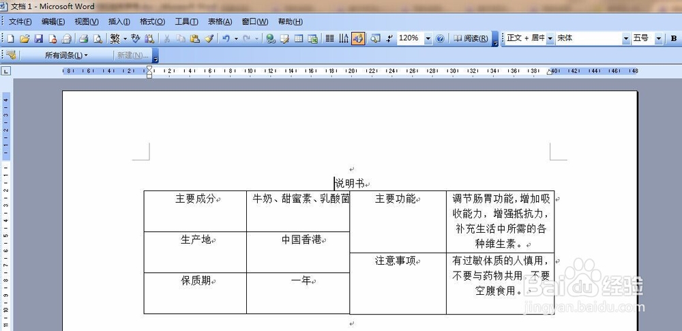This screenshot has width=682, height=331.
Task: Open the 宋体 font dropdown
Action: (x=626, y=38)
